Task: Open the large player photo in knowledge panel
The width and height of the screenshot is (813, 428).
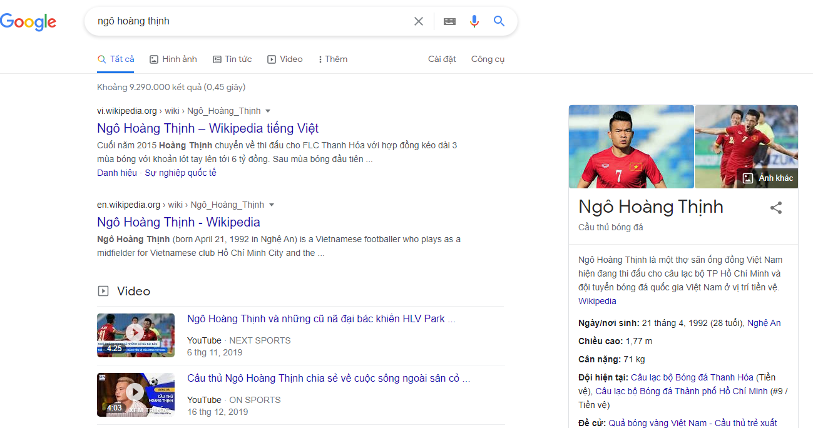Action: 631,146
